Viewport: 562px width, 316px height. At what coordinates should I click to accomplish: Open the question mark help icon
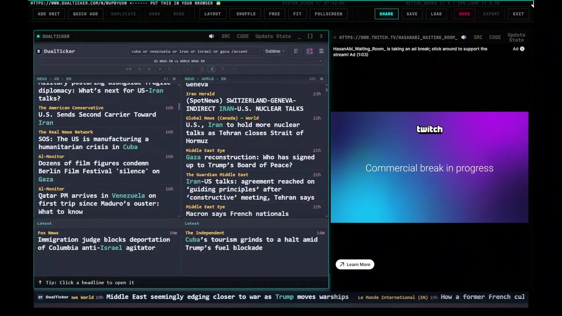(x=223, y=69)
